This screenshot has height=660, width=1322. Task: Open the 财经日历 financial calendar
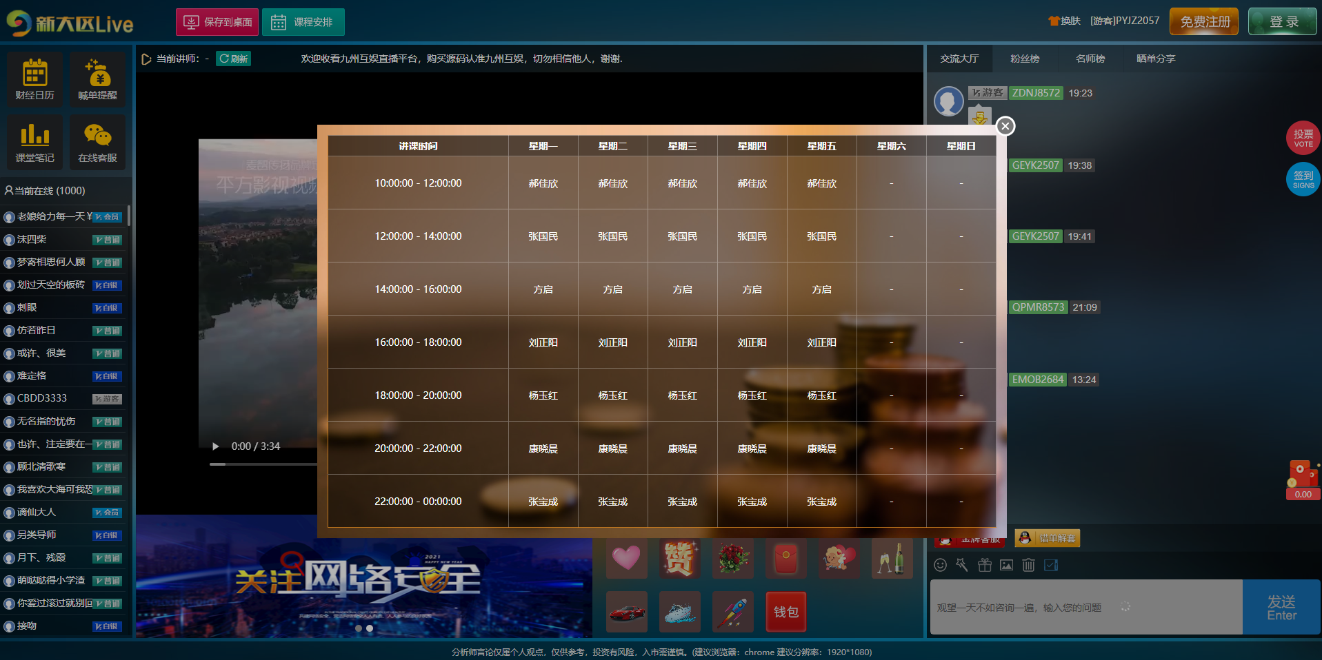point(34,79)
